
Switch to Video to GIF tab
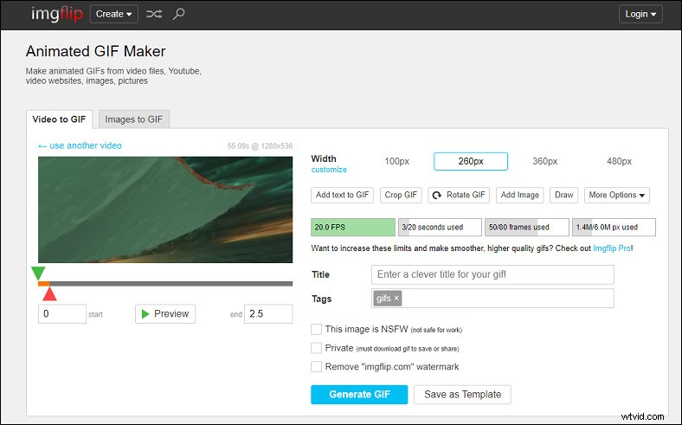coord(59,119)
